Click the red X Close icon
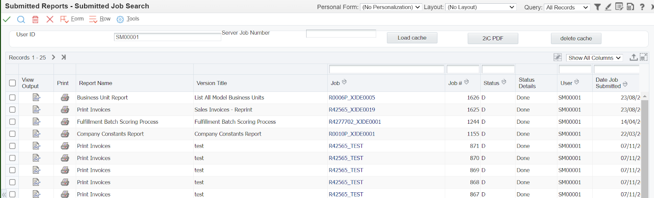 coord(50,19)
